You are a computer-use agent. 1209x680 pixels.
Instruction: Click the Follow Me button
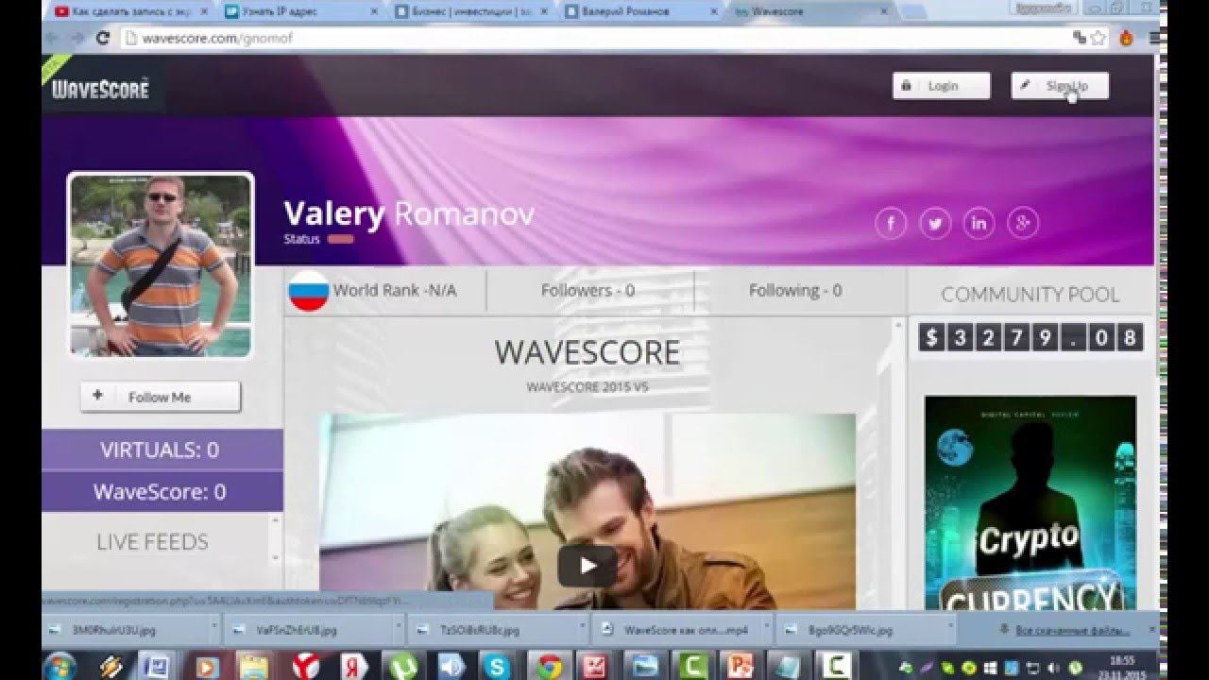pyautogui.click(x=161, y=397)
